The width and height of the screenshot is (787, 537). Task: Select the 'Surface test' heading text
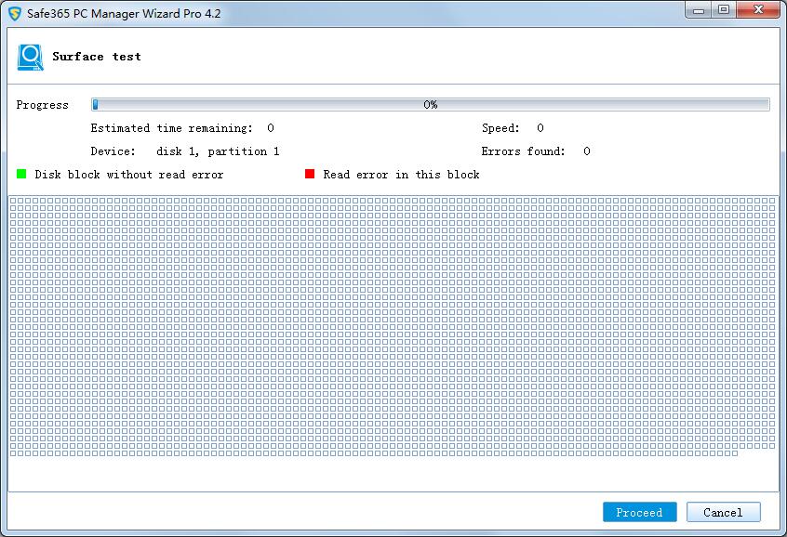point(97,57)
